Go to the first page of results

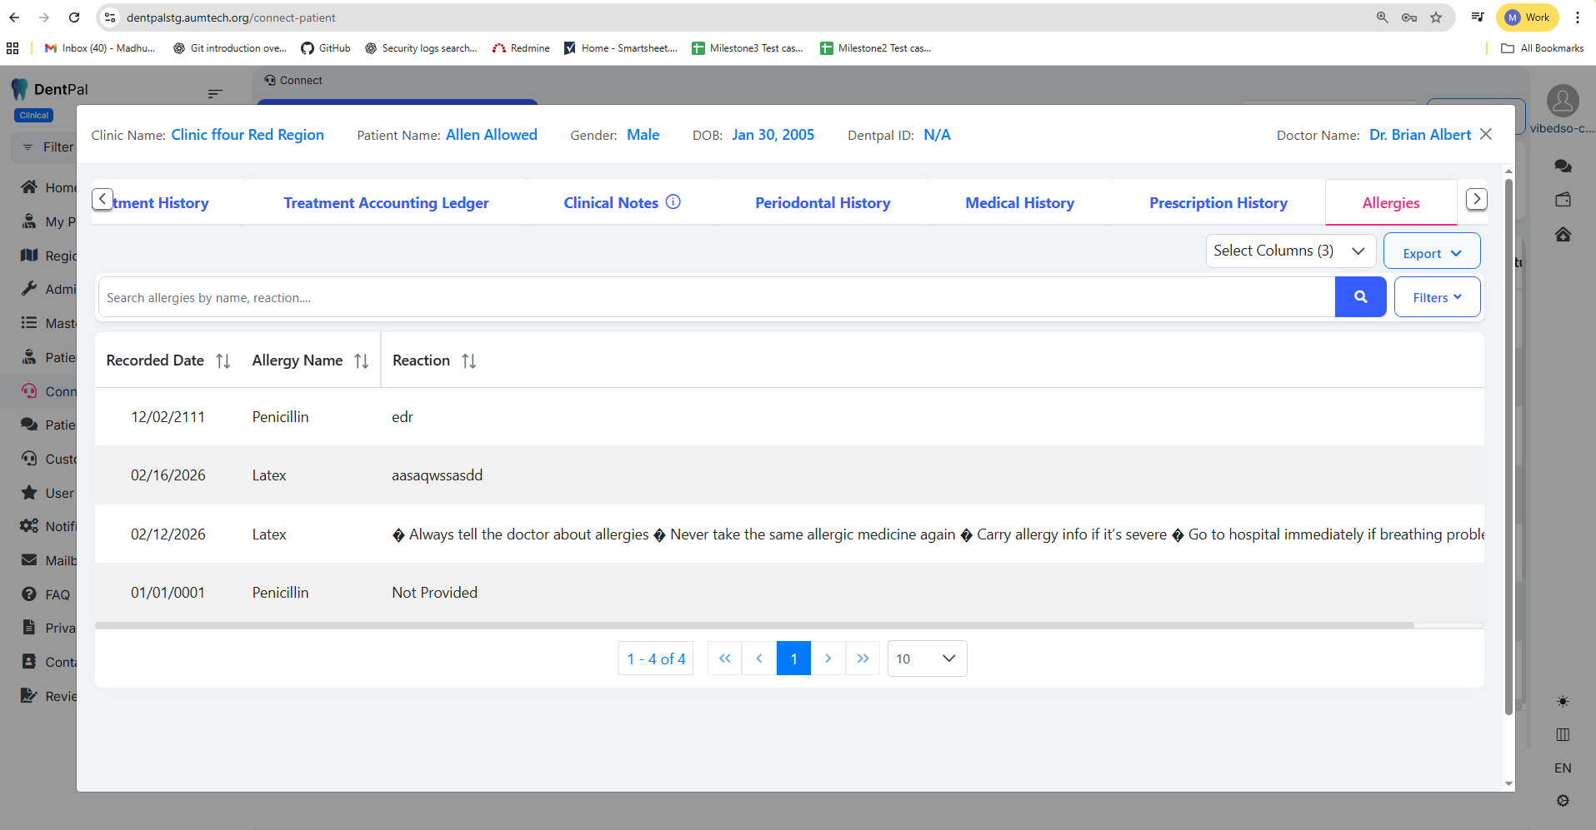(x=724, y=659)
